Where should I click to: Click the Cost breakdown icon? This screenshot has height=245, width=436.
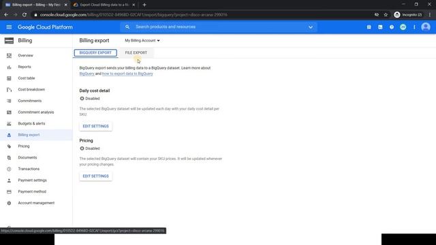point(9,89)
